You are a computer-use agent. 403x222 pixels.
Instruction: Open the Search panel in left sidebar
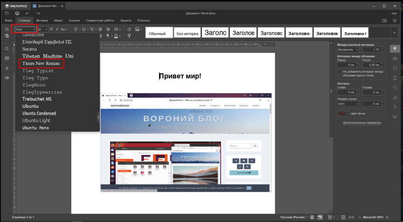[7, 49]
